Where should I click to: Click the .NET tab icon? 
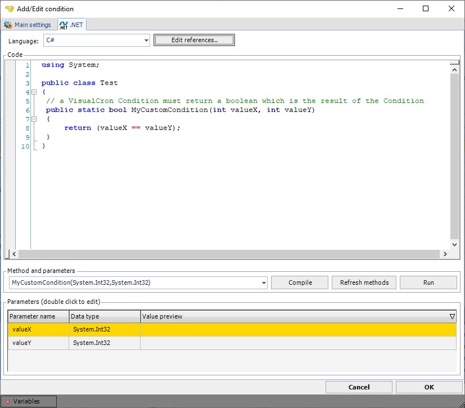click(63, 25)
